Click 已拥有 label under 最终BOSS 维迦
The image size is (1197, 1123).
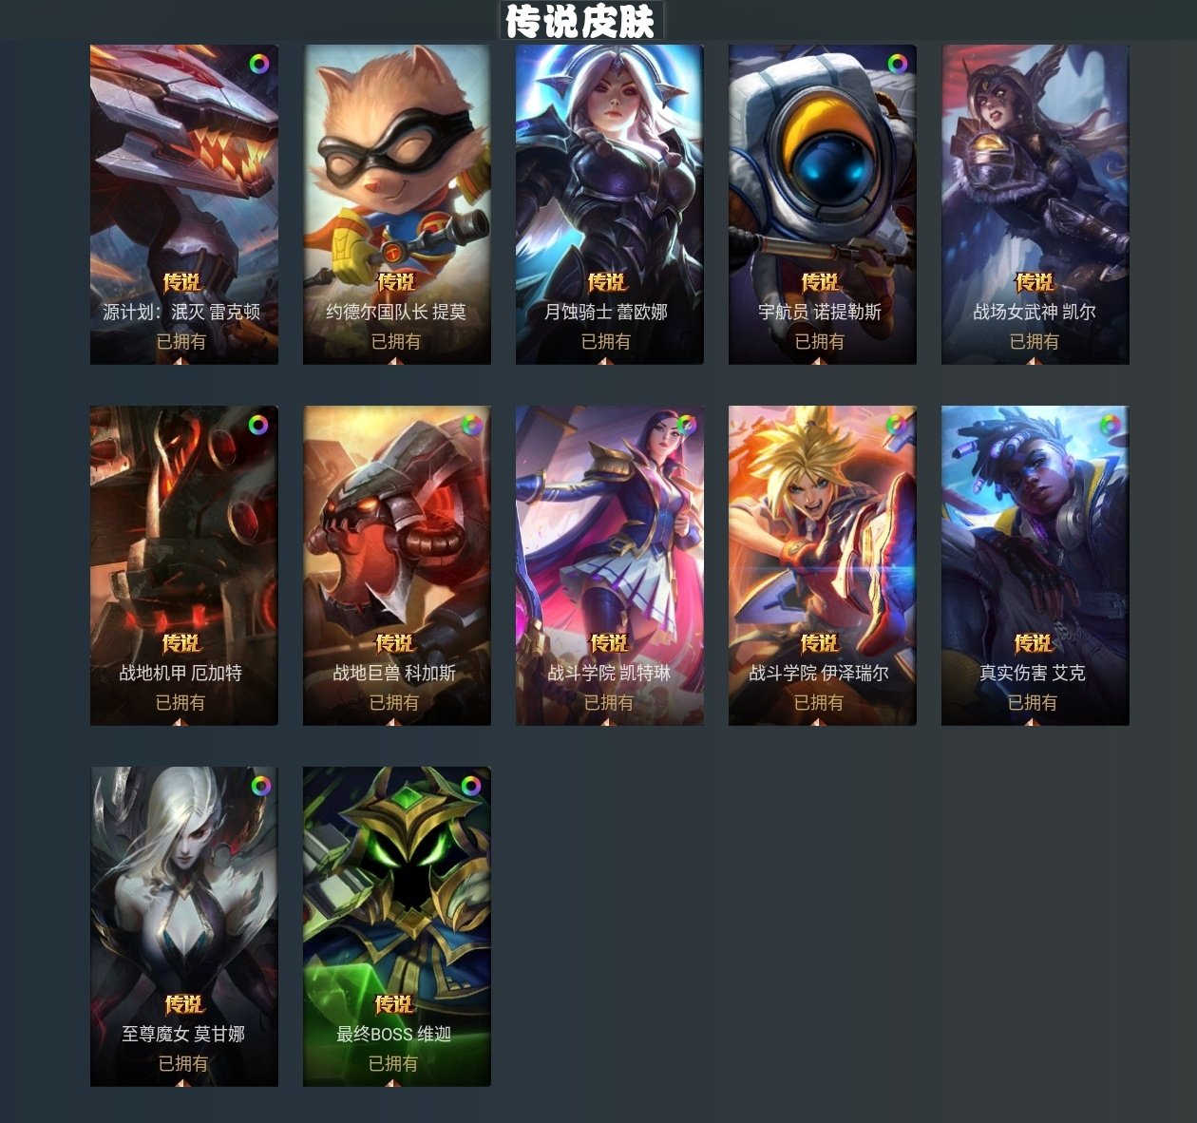click(x=393, y=1063)
